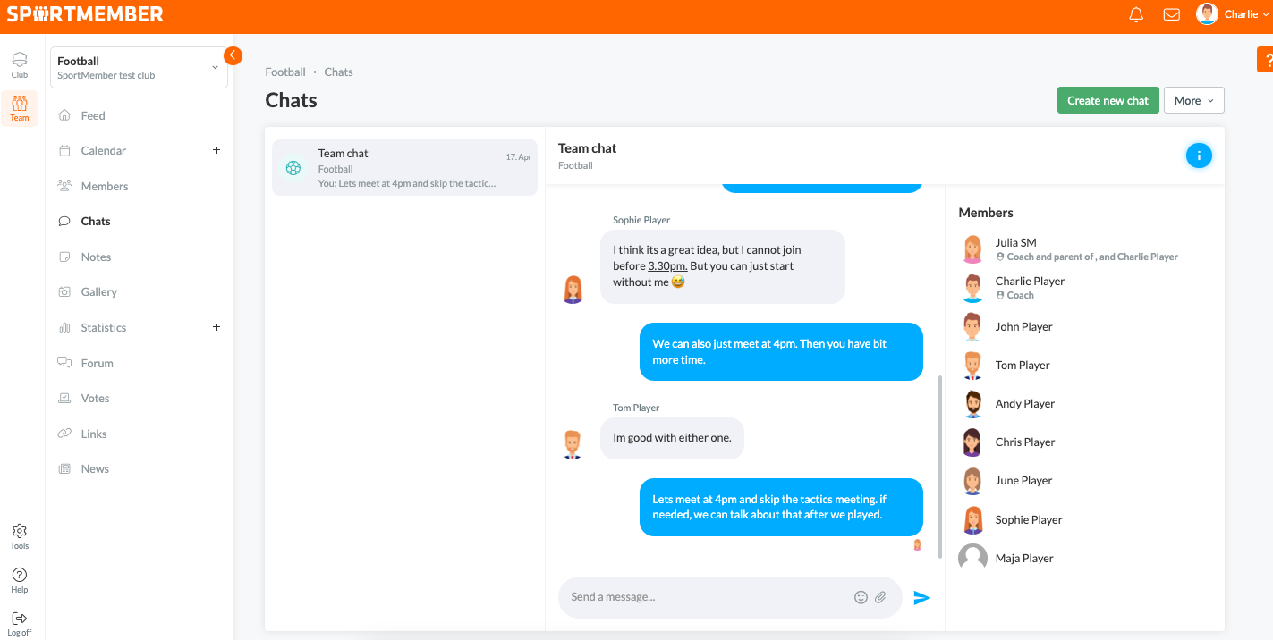Click the chat message scrollbar
The image size is (1273, 640).
939,465
